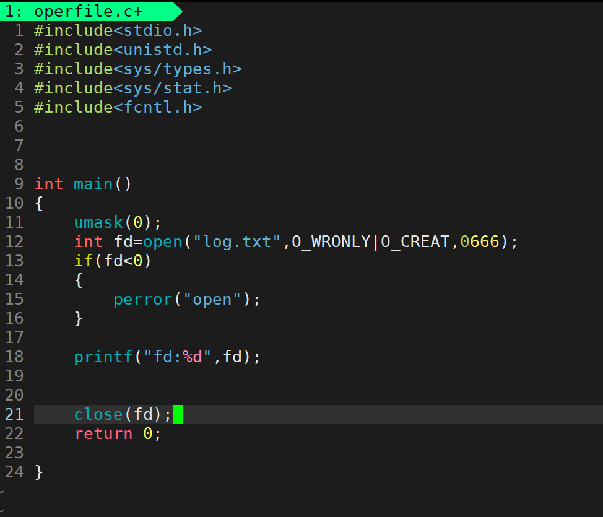The height and width of the screenshot is (517, 603).
Task: Click the umask(0); call
Action: [x=118, y=223]
